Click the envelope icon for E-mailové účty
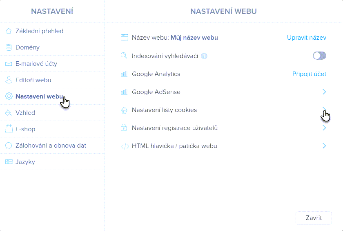This screenshot has height=231, width=343. pyautogui.click(x=9, y=64)
